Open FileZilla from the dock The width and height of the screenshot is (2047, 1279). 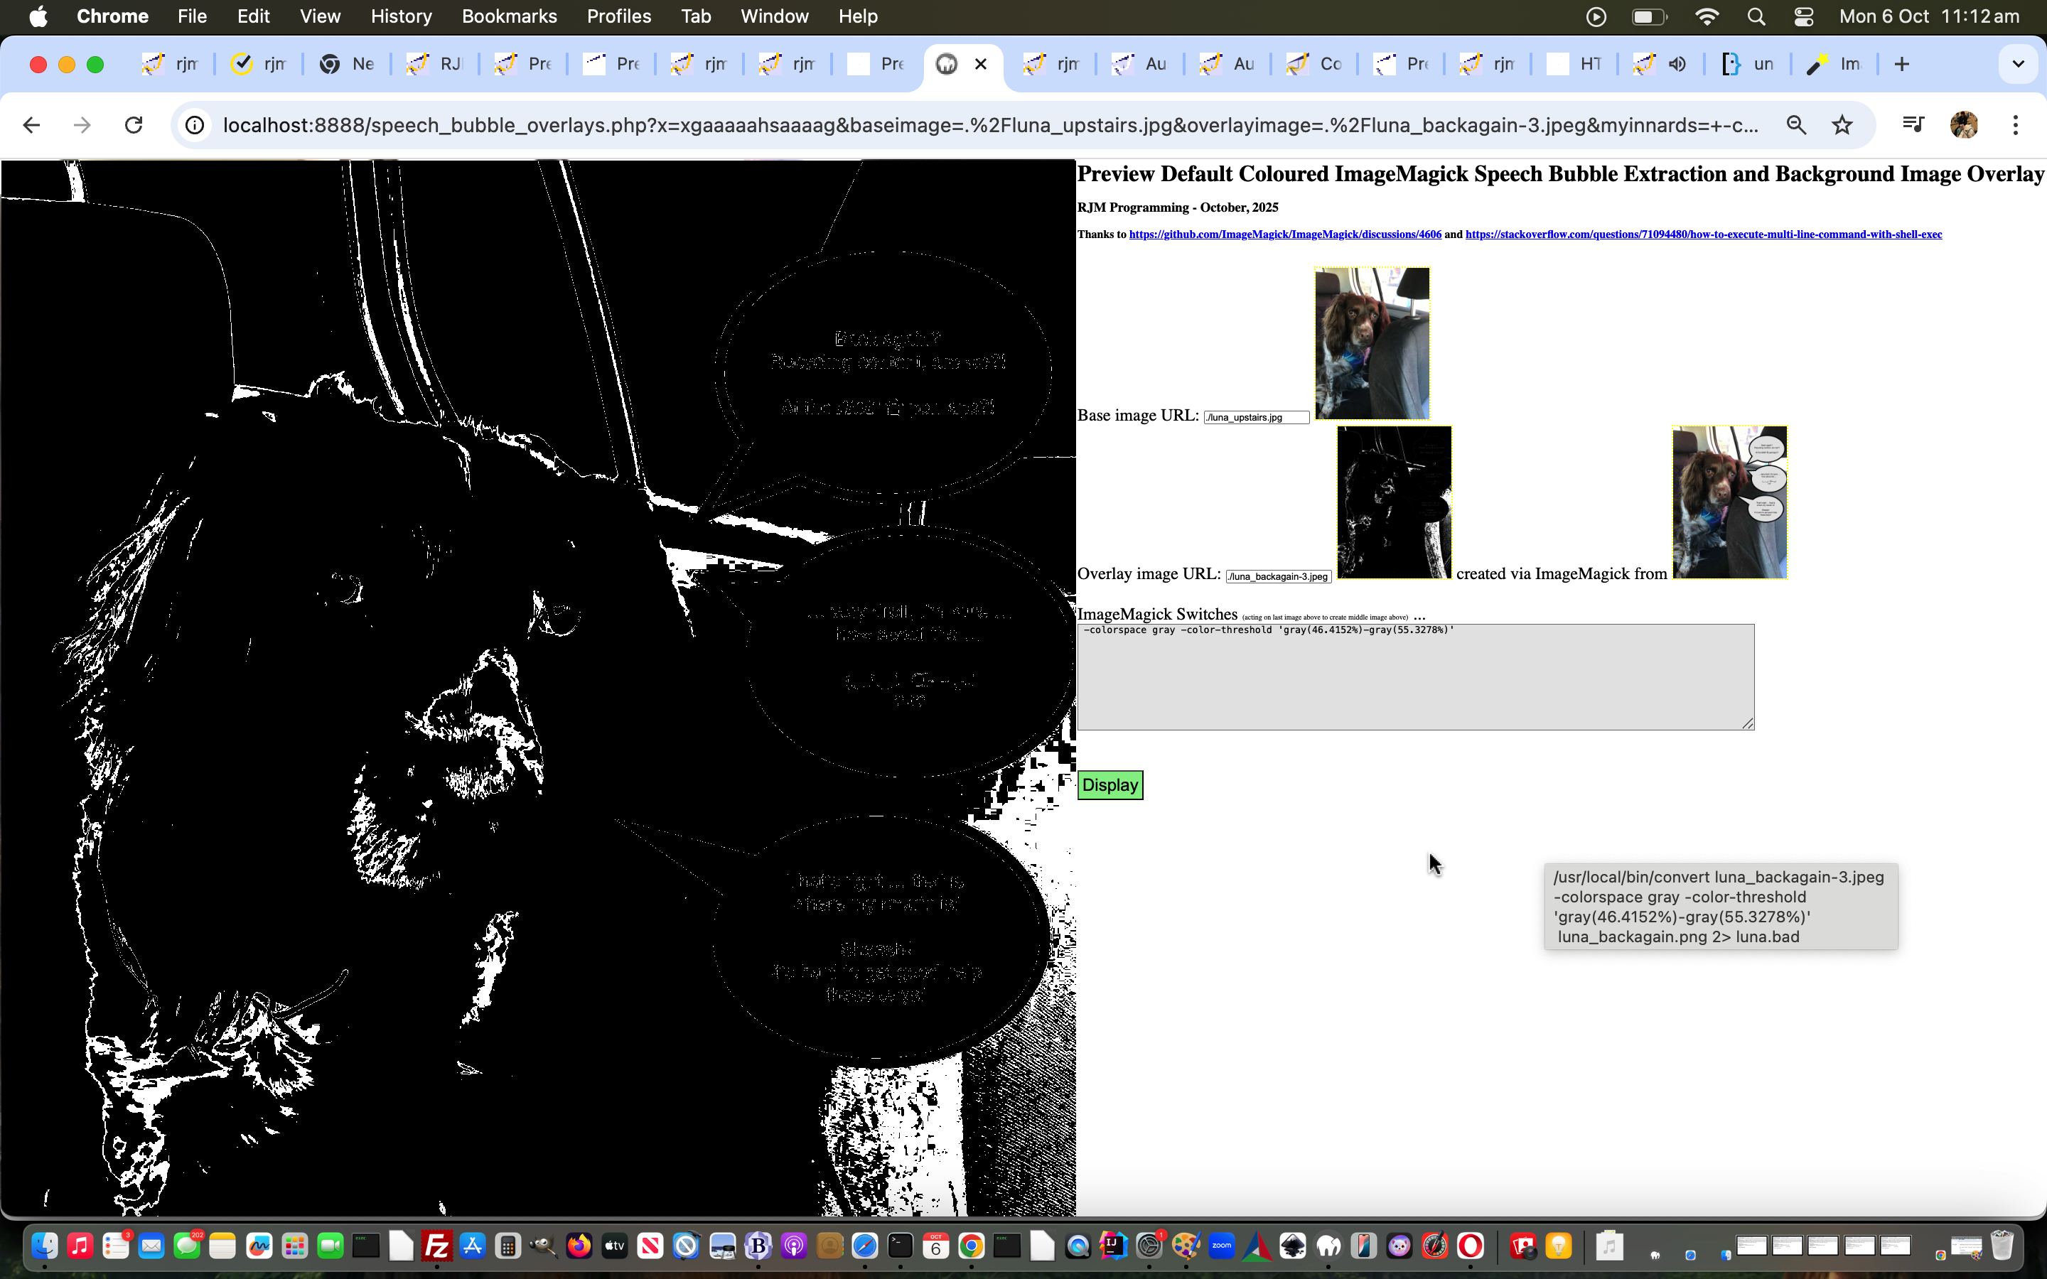pos(436,1245)
